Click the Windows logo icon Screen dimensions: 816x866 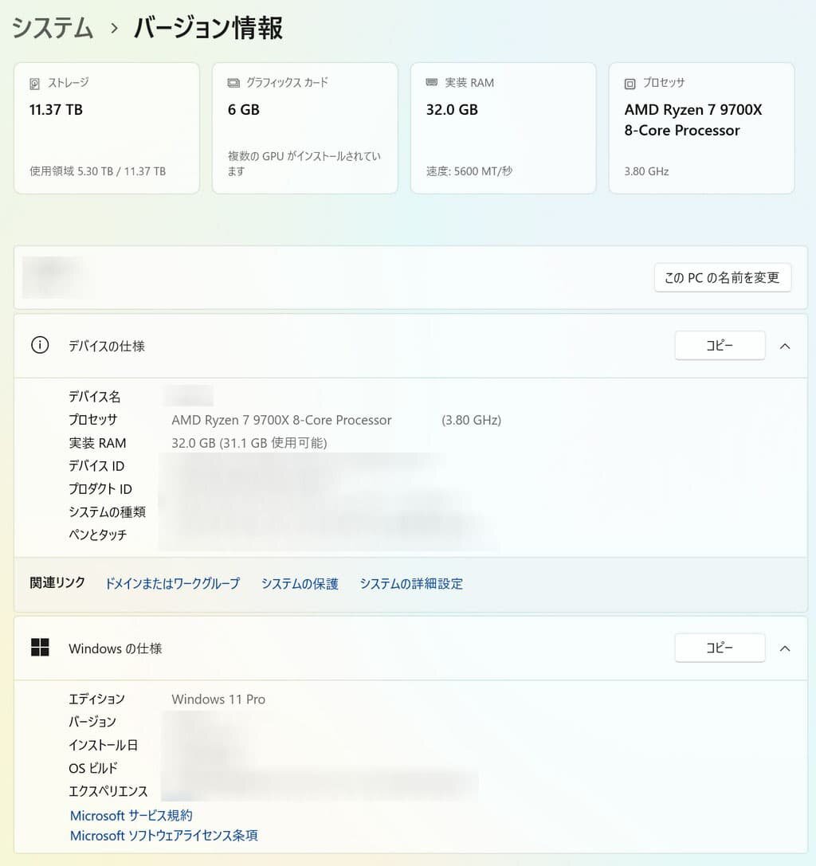point(40,647)
